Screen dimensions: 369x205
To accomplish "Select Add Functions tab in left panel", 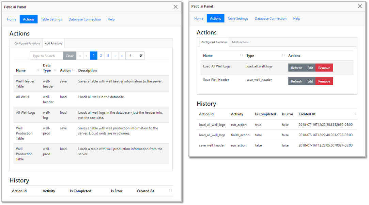I will 53,44.
